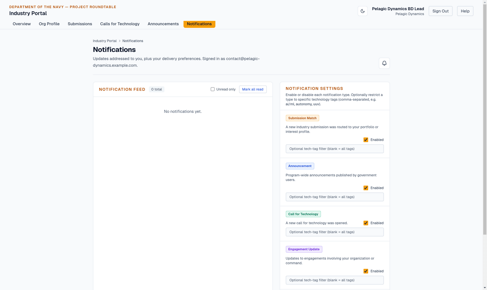Open the Org Profile tab
This screenshot has width=487, height=290.
(49, 24)
